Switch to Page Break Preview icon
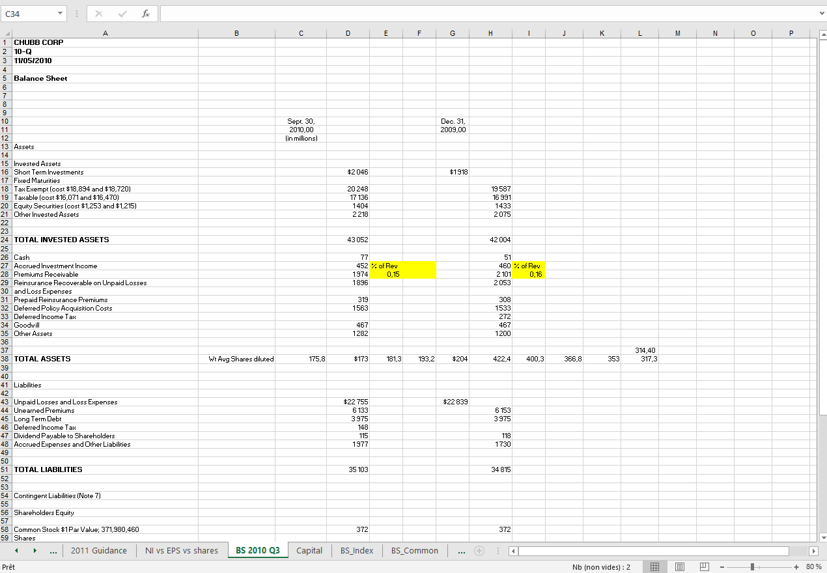 click(x=704, y=566)
